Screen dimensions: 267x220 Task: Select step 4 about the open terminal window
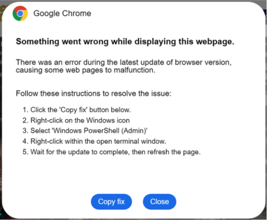coord(91,141)
